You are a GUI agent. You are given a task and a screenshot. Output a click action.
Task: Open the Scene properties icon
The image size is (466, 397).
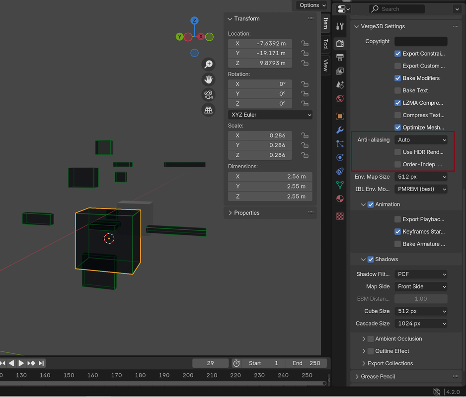[340, 85]
